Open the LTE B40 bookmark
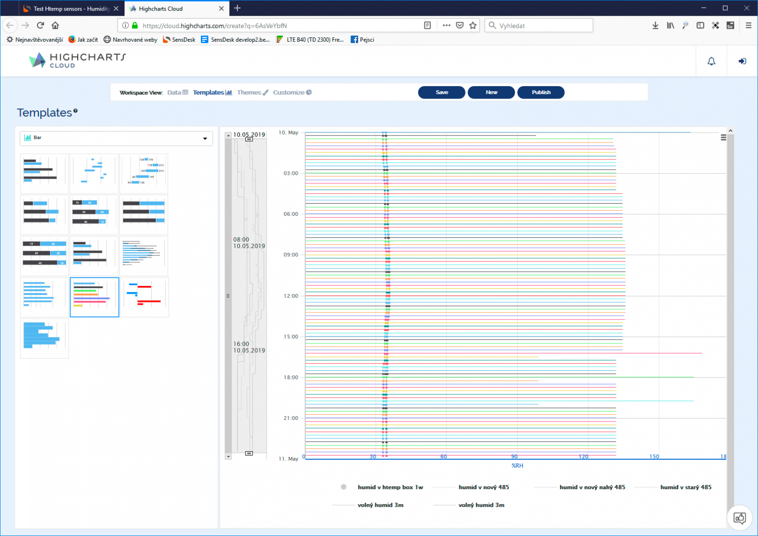The height and width of the screenshot is (536, 758). pos(310,39)
